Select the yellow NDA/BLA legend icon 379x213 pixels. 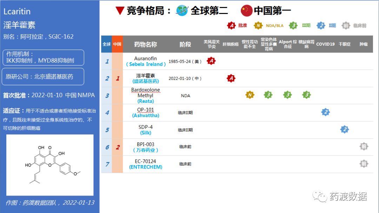click(x=259, y=26)
